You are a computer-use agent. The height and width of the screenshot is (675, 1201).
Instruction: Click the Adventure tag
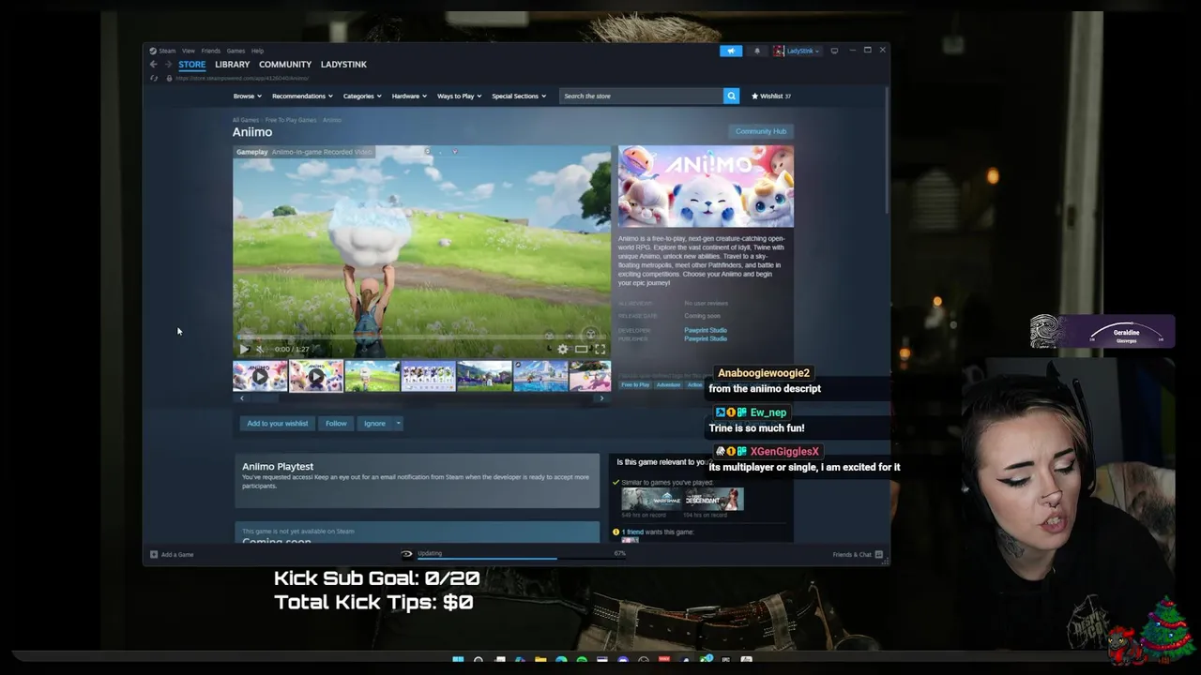coord(668,384)
